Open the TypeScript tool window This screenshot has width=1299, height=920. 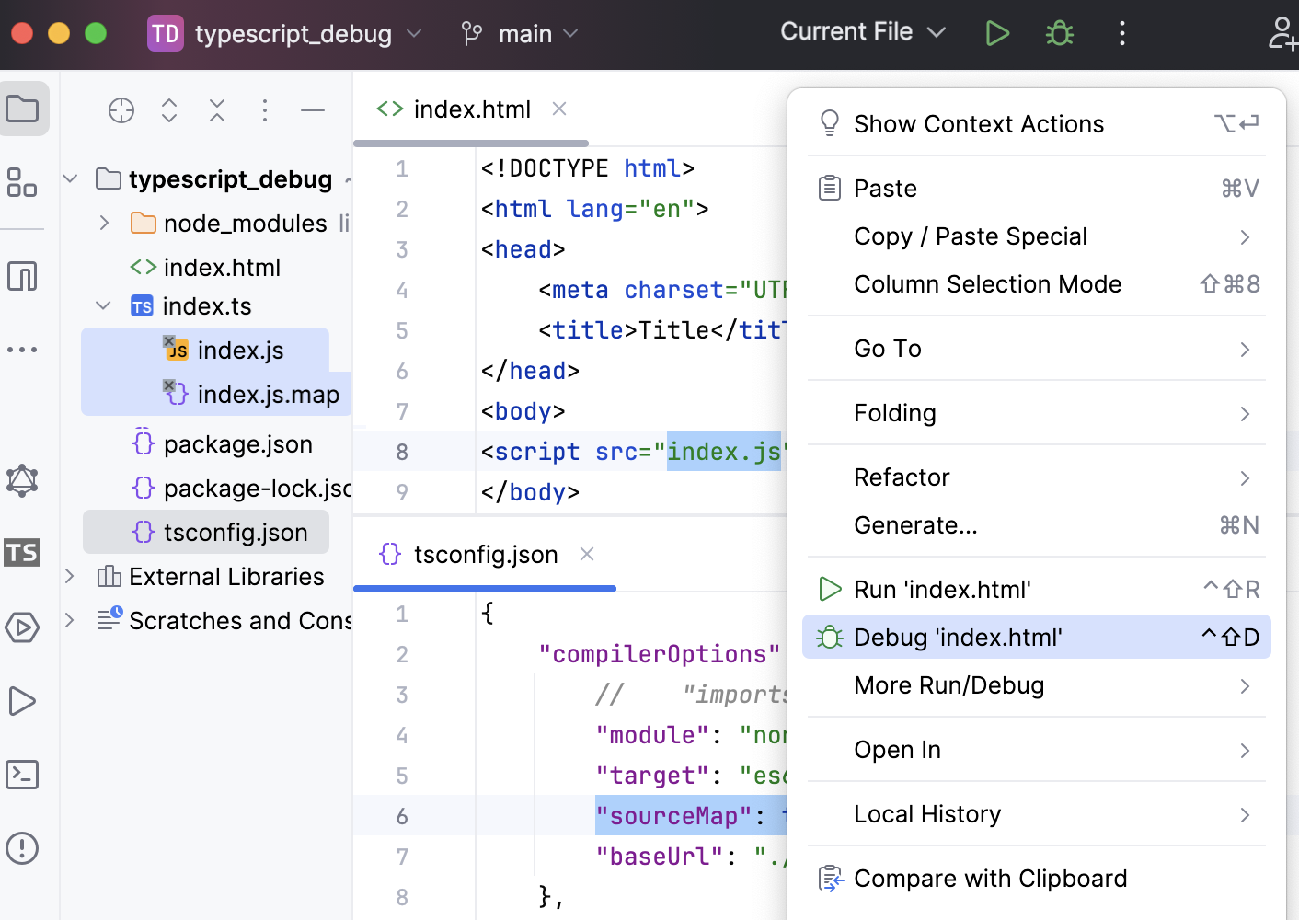22,552
